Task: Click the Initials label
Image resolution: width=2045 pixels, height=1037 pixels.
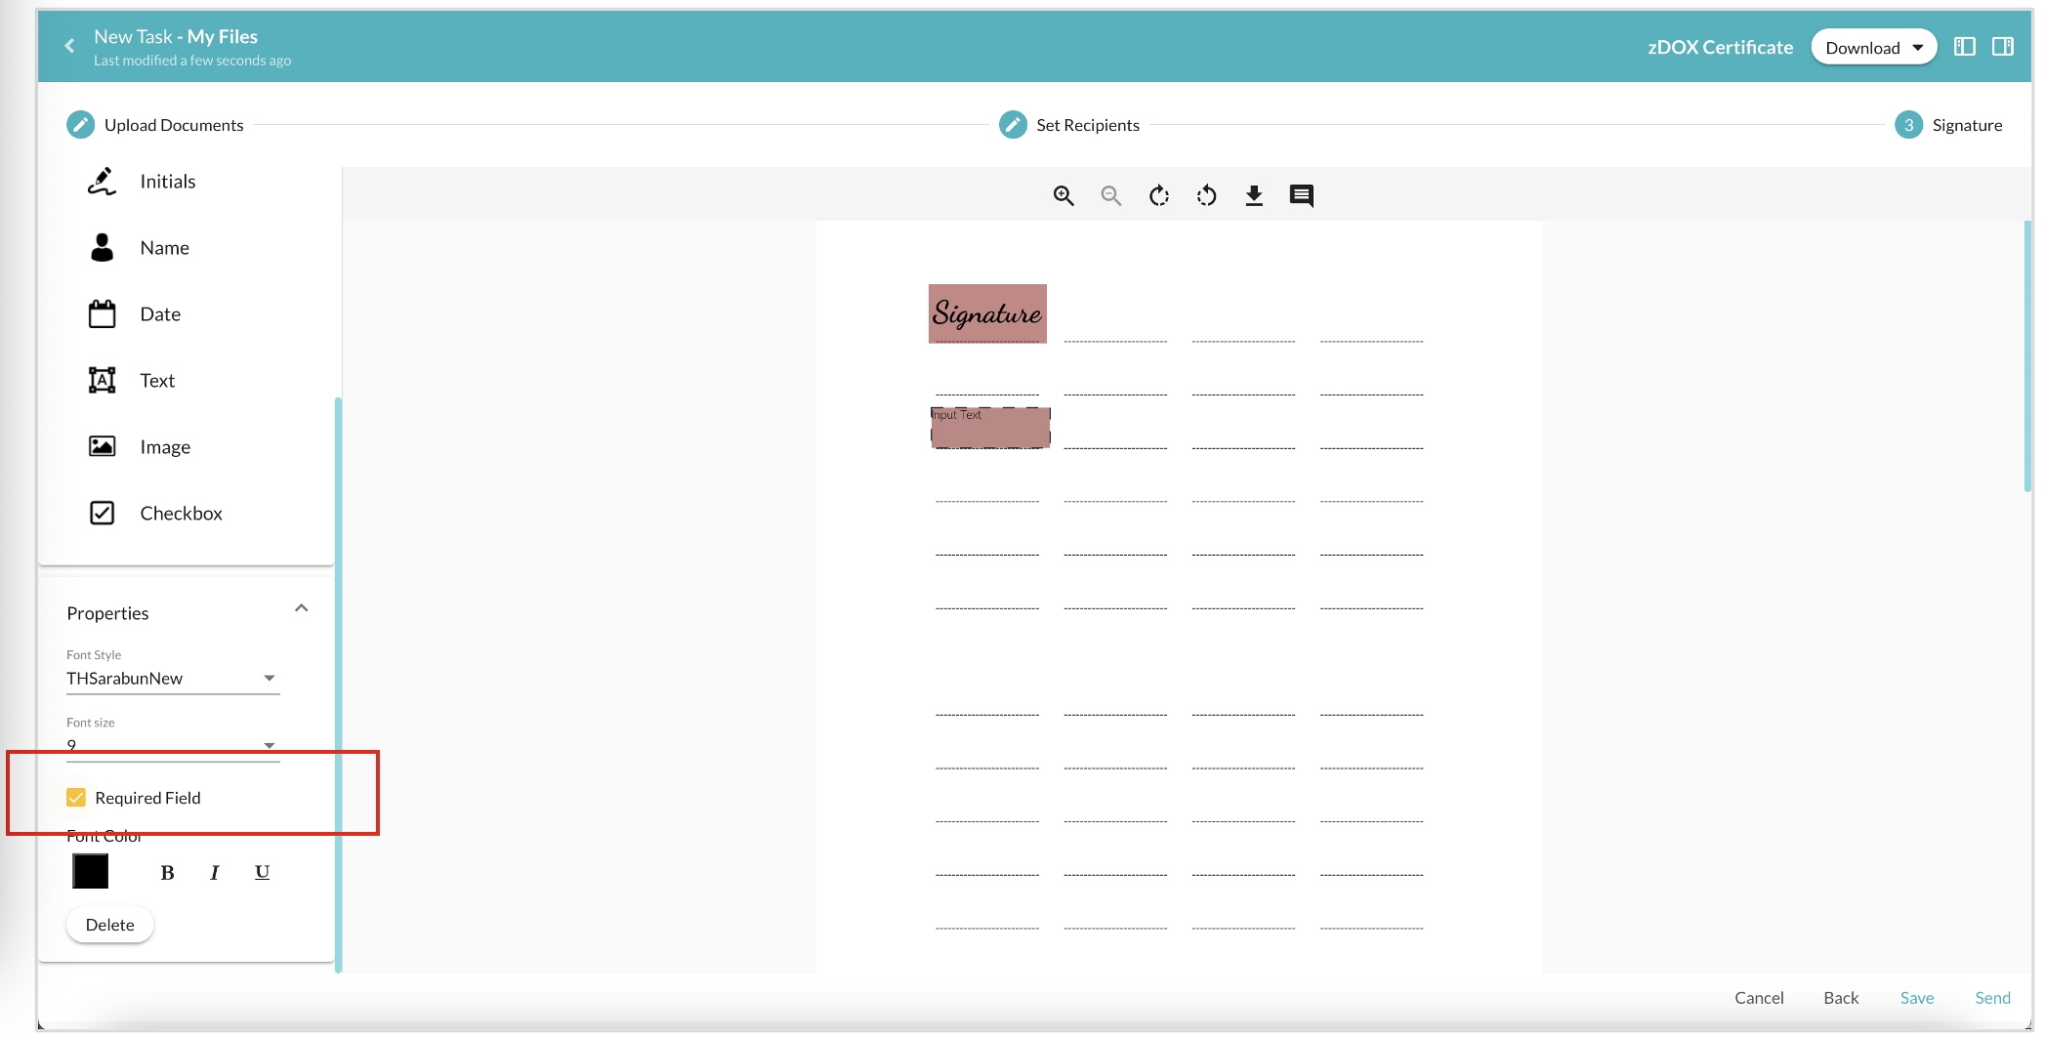Action: pos(168,182)
